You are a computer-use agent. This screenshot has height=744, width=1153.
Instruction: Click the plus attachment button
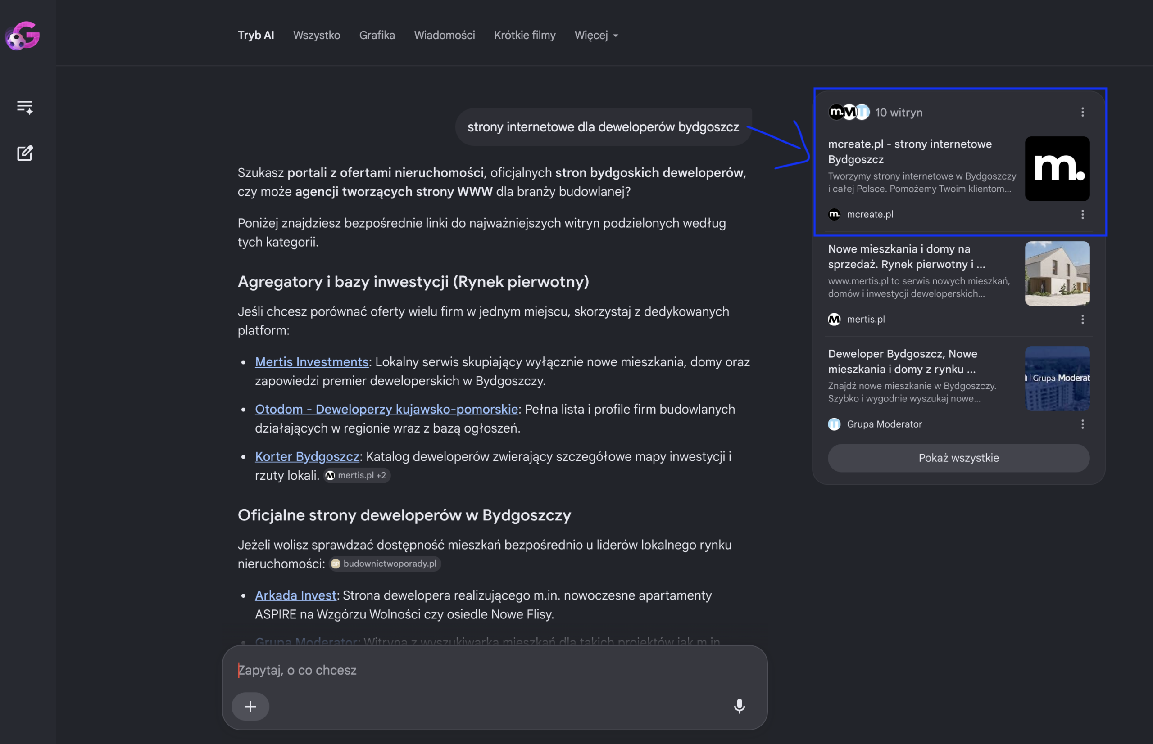[250, 706]
